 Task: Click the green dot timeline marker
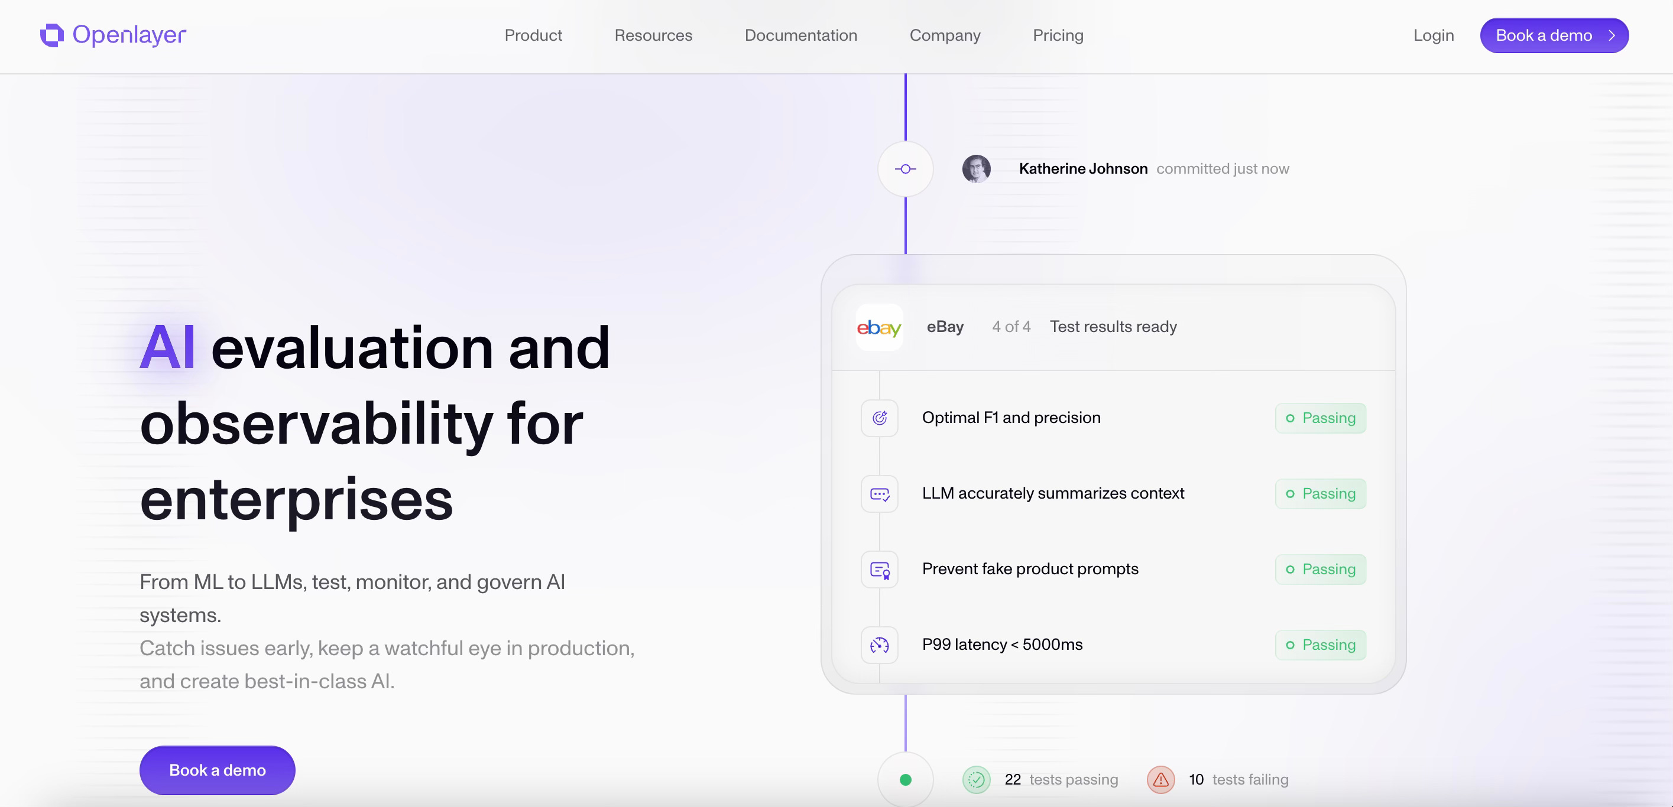point(905,780)
